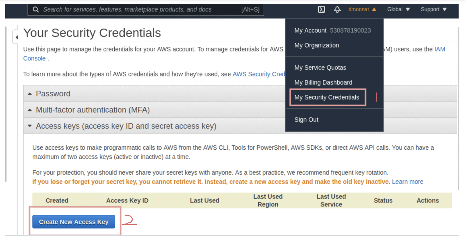Screen dimensions: 465x240
Task: Open the notifications bell
Action: tap(337, 10)
